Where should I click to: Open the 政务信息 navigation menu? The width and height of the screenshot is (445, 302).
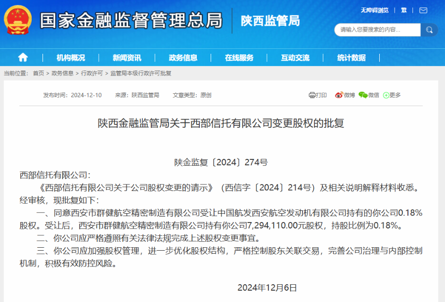click(x=183, y=58)
